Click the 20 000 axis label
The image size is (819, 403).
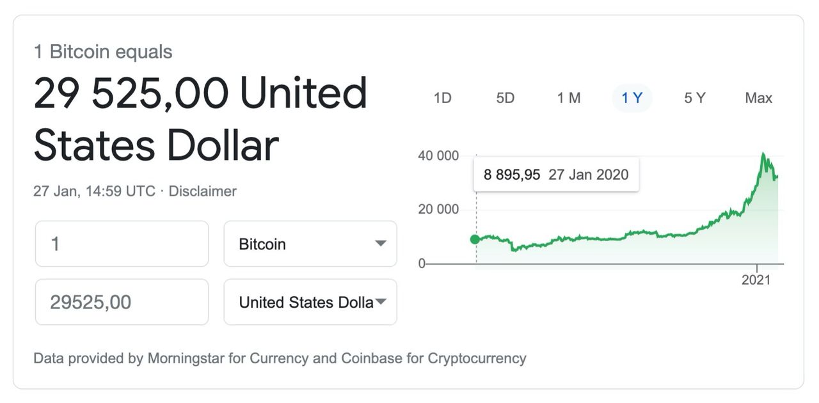coord(438,209)
